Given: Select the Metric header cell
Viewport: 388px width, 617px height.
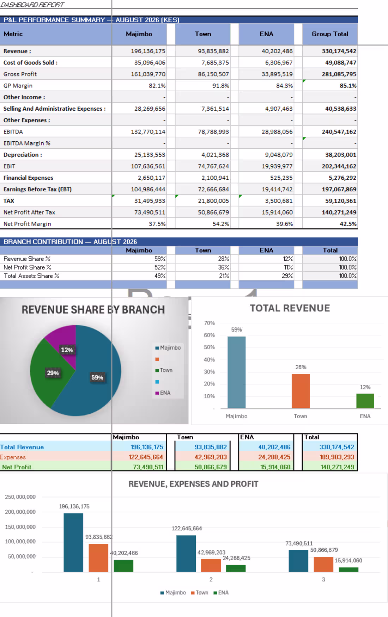Looking at the screenshot, I should pos(56,34).
